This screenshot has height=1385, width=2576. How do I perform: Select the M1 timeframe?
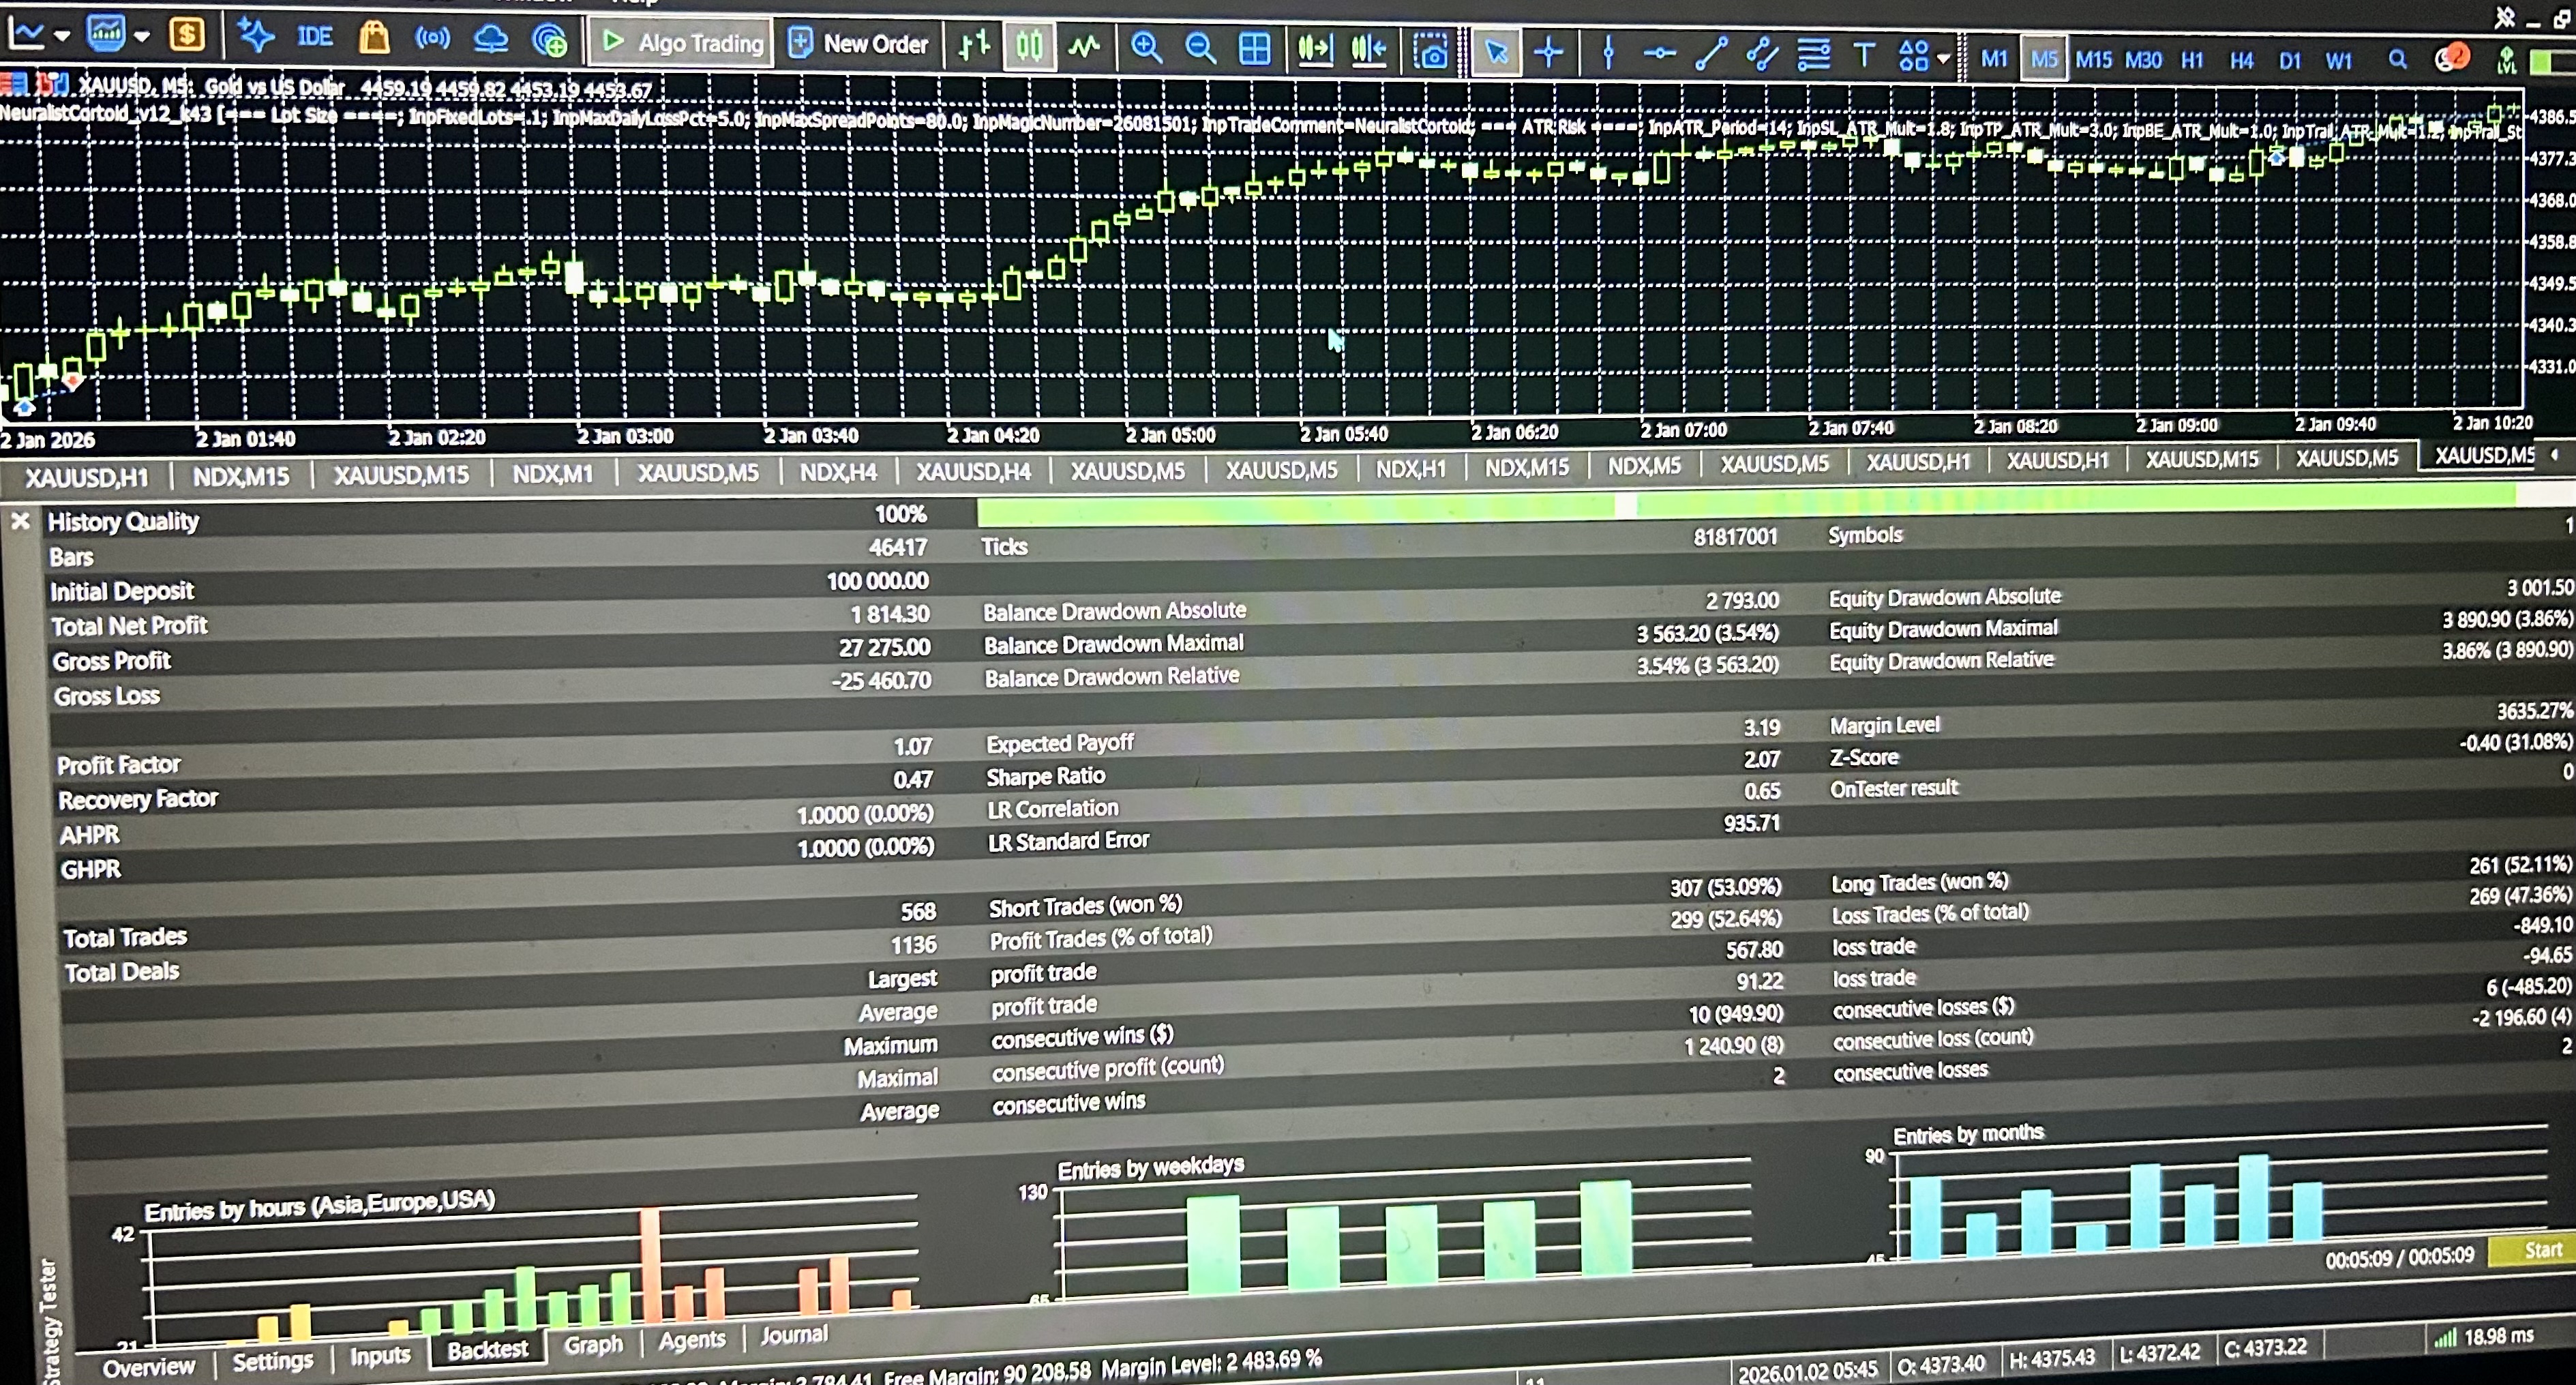pos(1993,59)
